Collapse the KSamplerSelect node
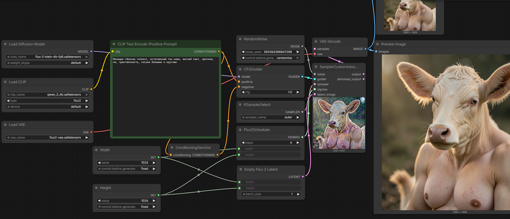 click(x=240, y=104)
